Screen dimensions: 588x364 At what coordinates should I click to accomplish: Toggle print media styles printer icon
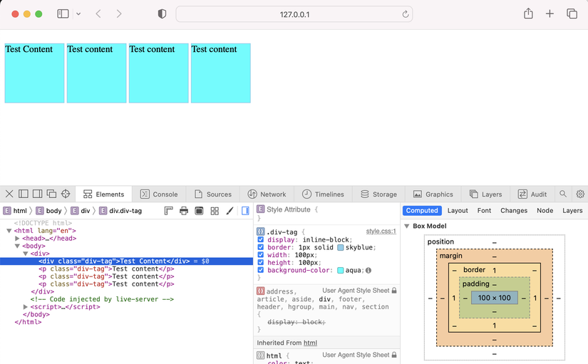point(184,211)
